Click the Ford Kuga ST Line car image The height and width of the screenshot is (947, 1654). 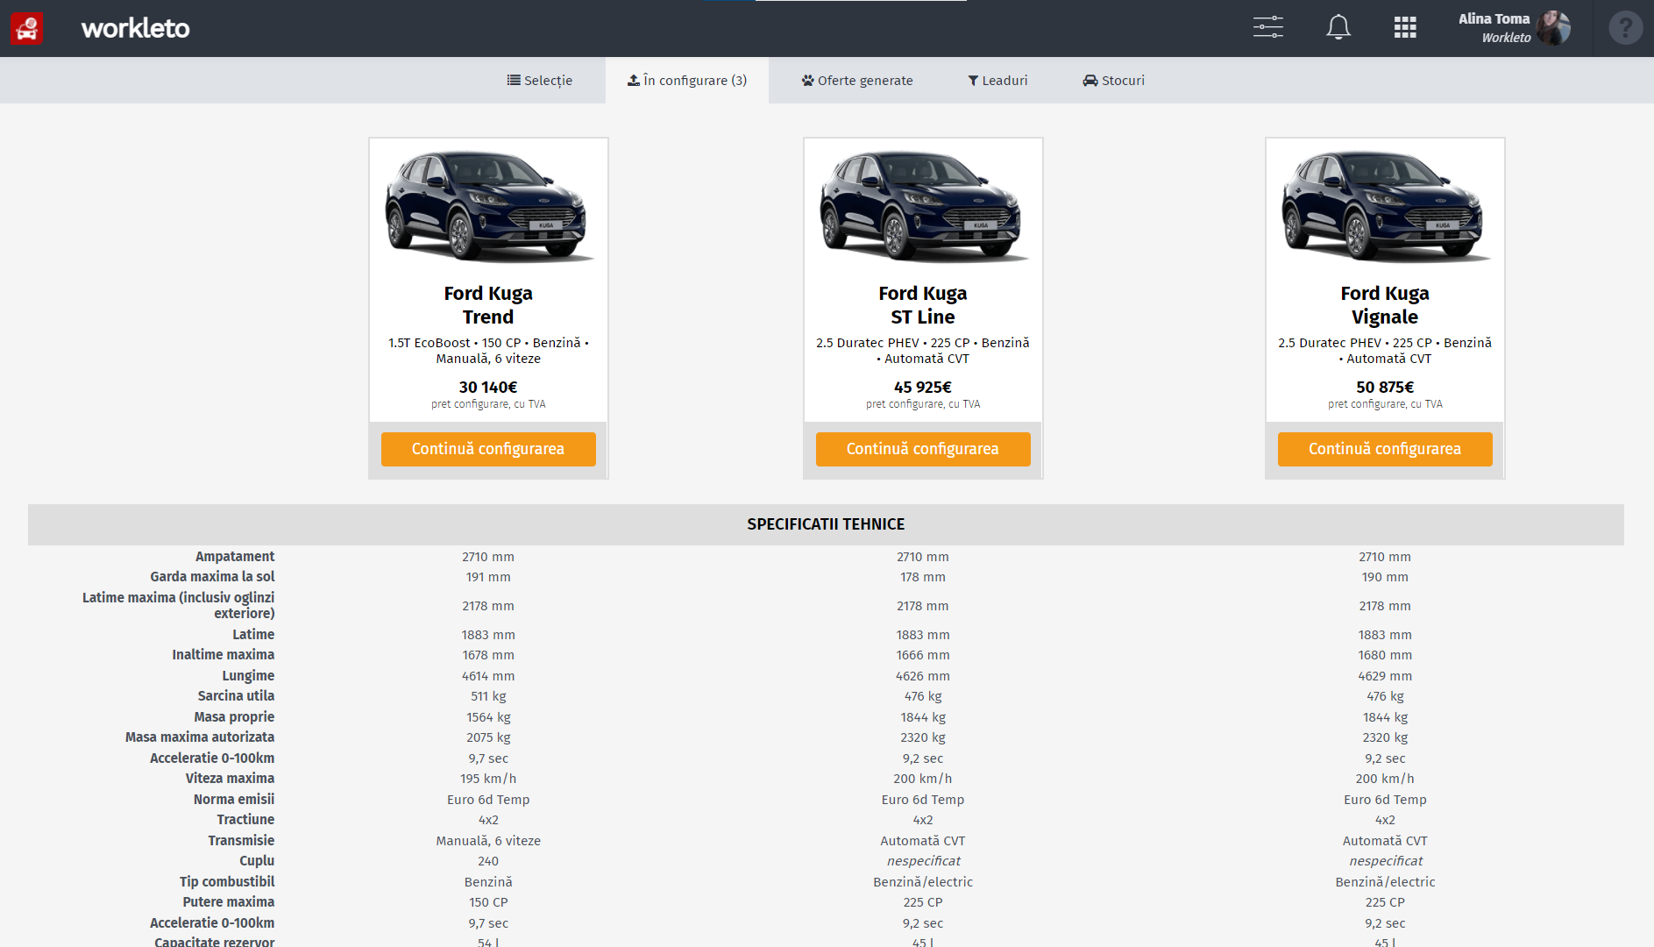pyautogui.click(x=923, y=206)
